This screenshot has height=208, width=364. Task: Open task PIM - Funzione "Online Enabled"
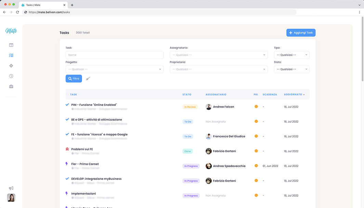(x=94, y=105)
